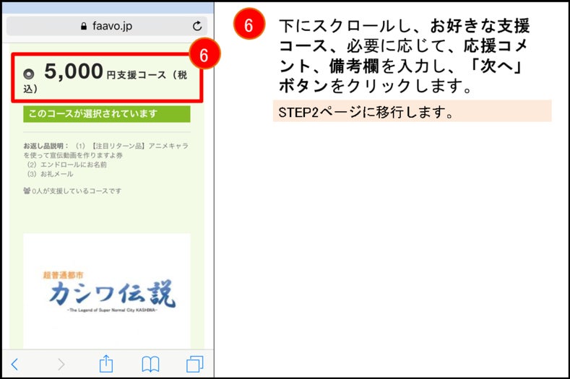This screenshot has width=570, height=379.
Task: Click the supporters icon beside 0人が支援
Action: [x=27, y=191]
